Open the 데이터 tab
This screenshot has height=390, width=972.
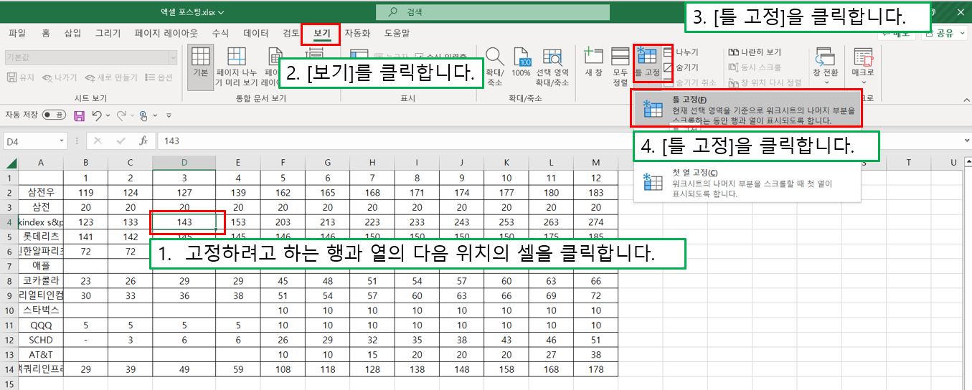point(256,33)
